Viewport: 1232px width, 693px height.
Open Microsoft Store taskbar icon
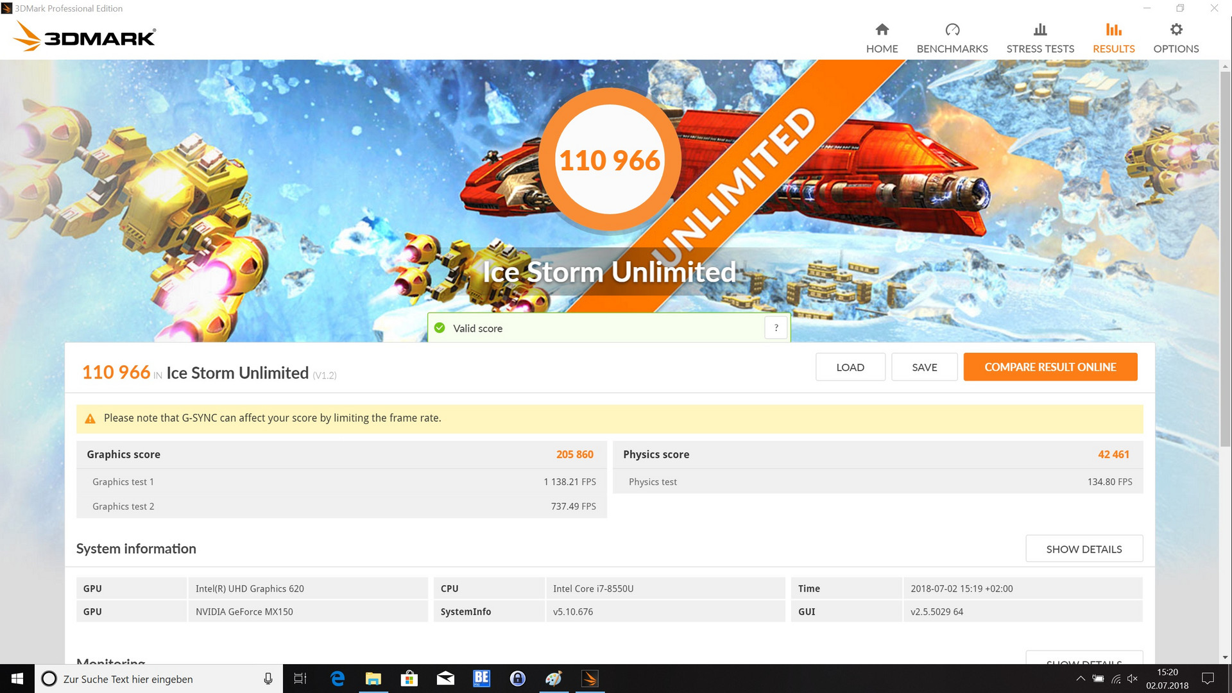(x=409, y=679)
